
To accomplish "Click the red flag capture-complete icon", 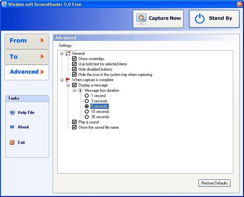I will pyautogui.click(x=68, y=80).
